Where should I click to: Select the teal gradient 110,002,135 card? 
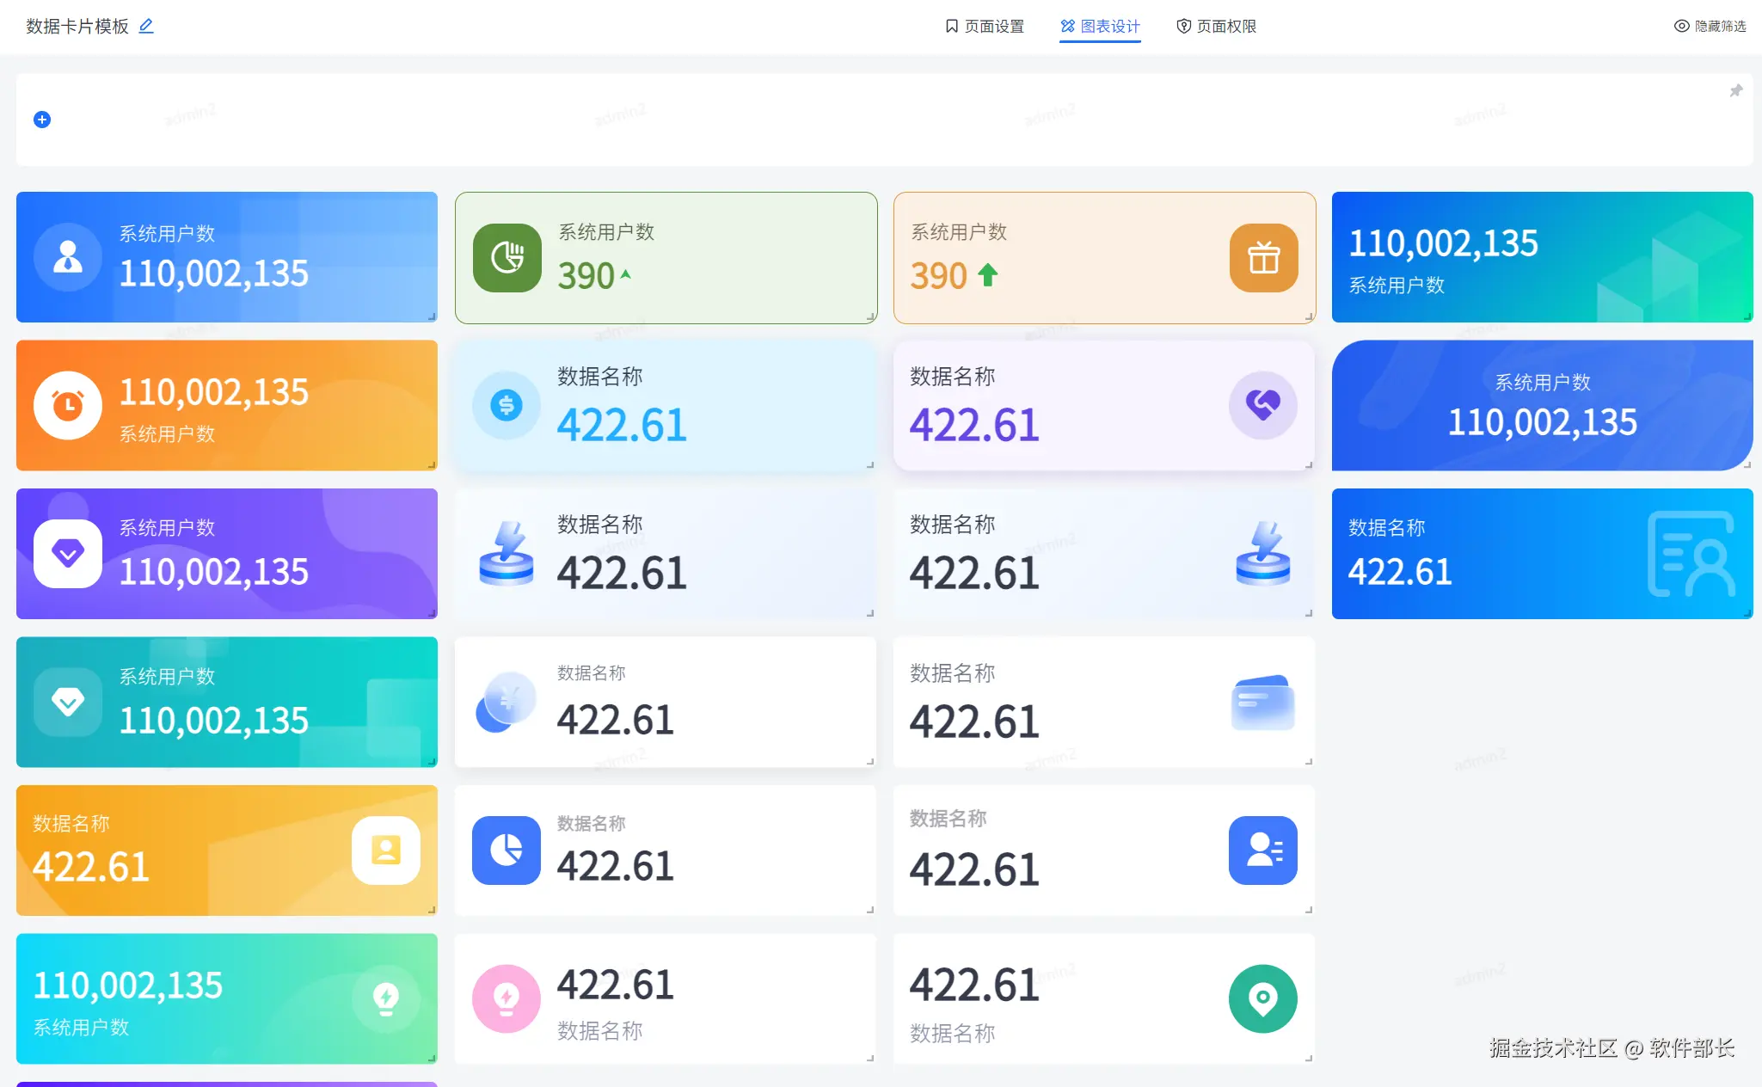[227, 702]
